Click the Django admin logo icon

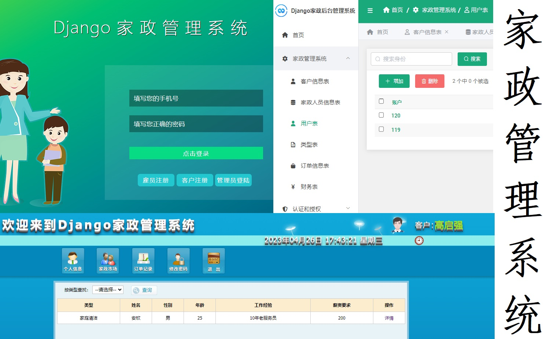[x=281, y=11]
